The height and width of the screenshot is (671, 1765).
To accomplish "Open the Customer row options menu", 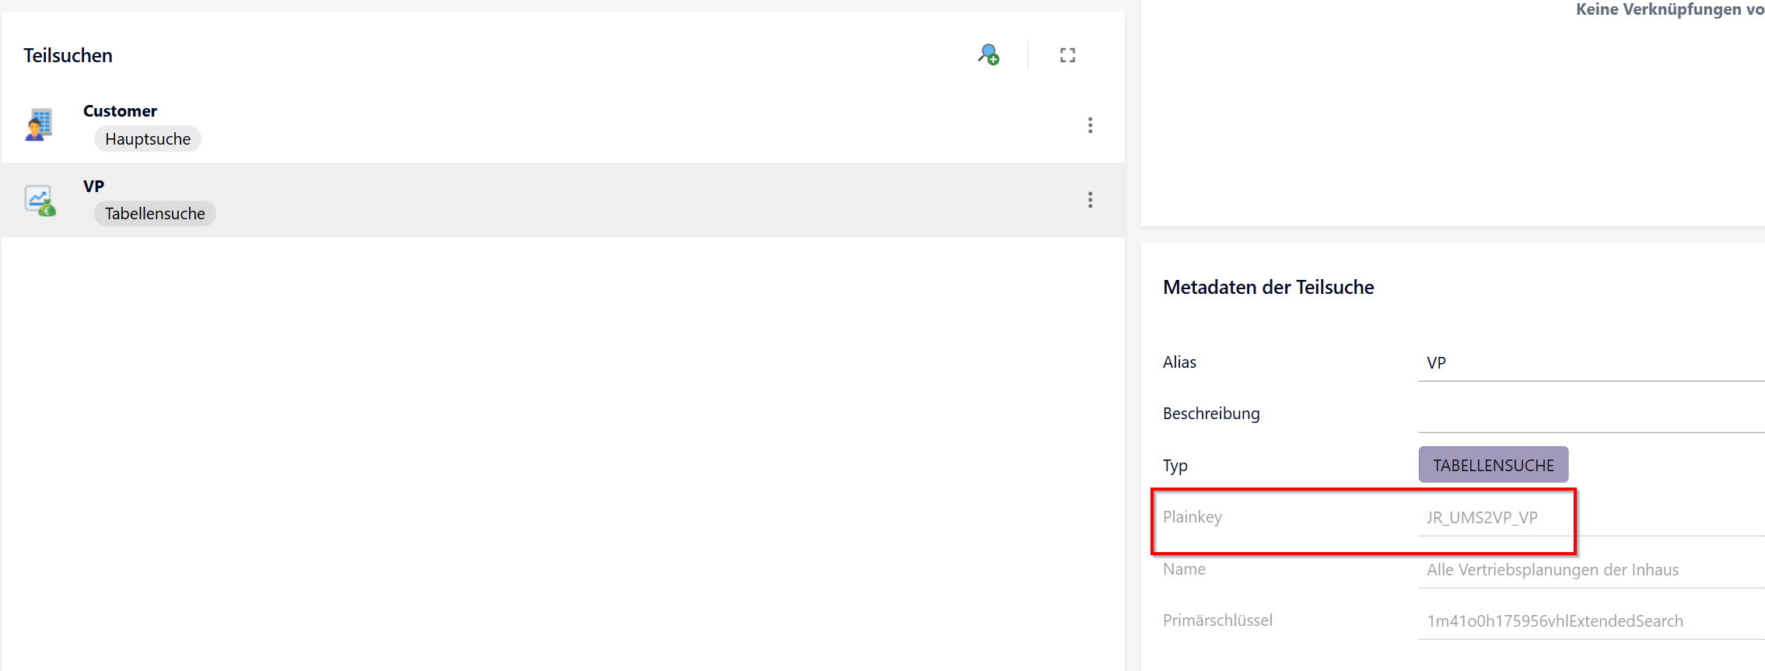I will pos(1090,125).
